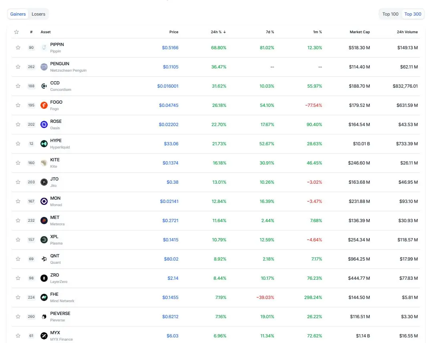Favorite PENGUIN with its star
Screen dimensions: 435x343
[x=18, y=67]
